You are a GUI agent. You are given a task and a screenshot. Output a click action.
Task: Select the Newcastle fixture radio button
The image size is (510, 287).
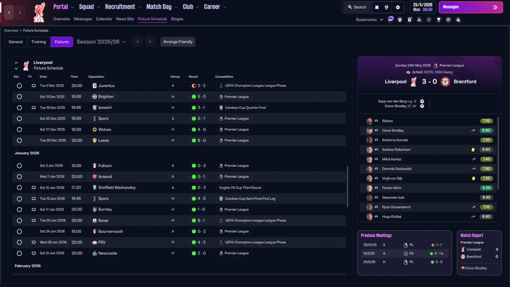click(x=19, y=253)
